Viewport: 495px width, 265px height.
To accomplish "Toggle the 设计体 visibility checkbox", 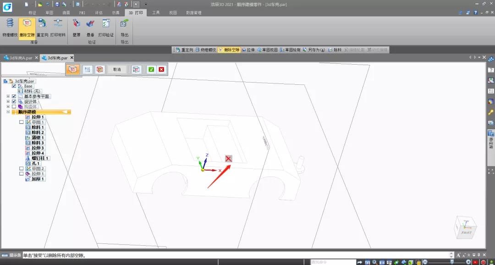I will point(14,101).
